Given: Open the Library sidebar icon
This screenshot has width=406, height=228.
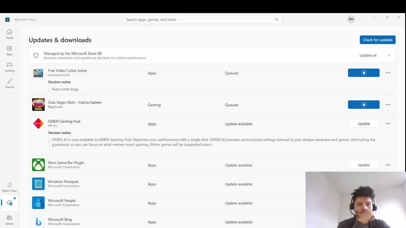Looking at the screenshot, I should click(10, 219).
